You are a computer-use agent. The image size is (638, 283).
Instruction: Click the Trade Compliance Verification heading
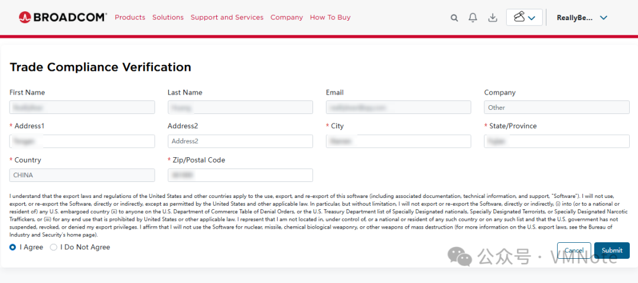click(100, 67)
